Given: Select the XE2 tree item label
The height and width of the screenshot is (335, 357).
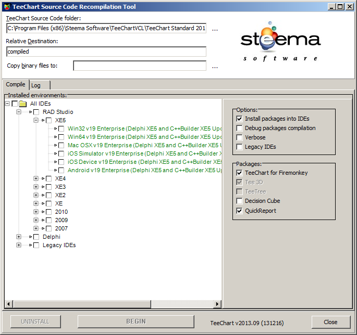Looking at the screenshot, I should pyautogui.click(x=60, y=195).
